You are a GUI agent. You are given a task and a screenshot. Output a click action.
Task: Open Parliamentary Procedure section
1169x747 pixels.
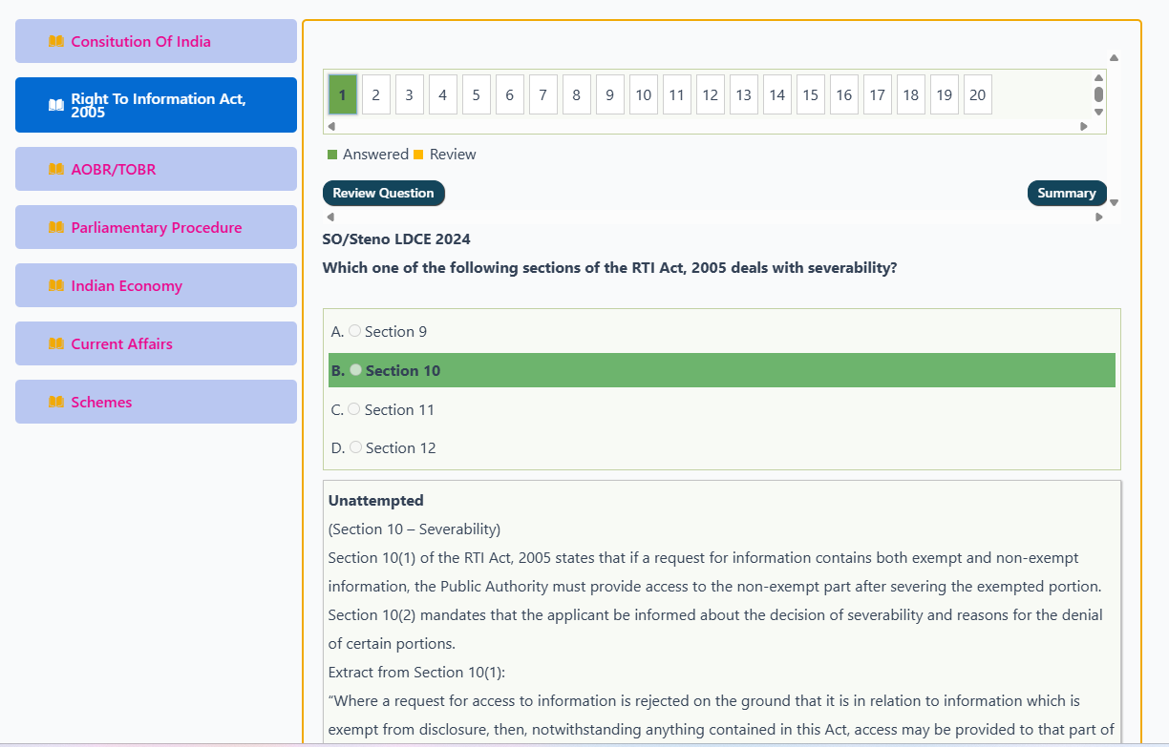coord(156,227)
